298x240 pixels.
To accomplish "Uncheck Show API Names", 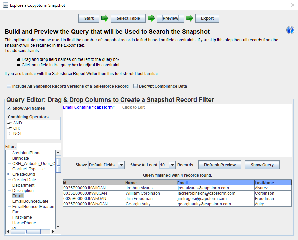I will point(9,108).
